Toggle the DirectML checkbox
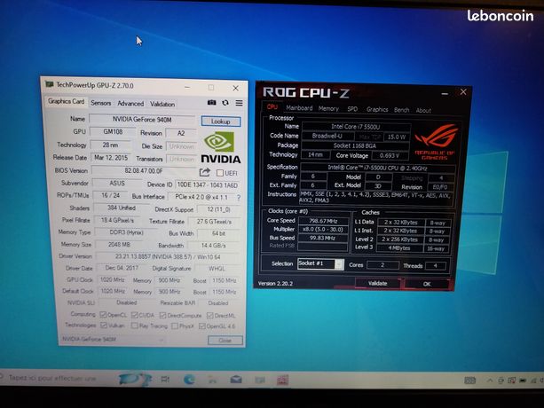 [210, 316]
